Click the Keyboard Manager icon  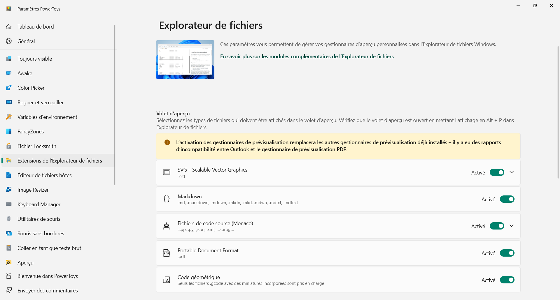9,204
